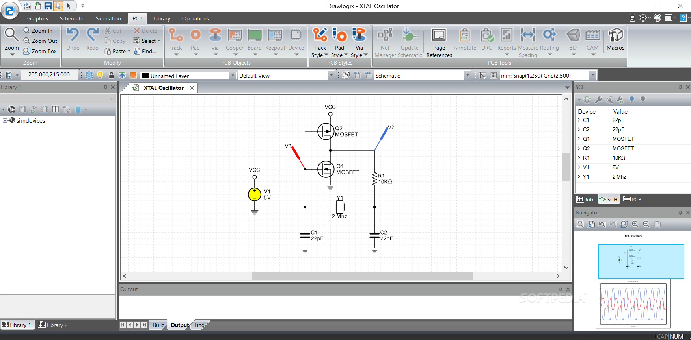This screenshot has height=340, width=691.
Task: Open Pad Style settings
Action: 339,42
